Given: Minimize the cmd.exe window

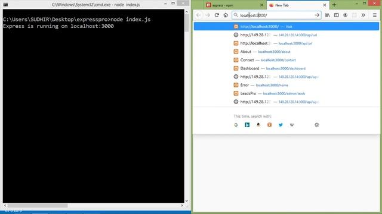Looking at the screenshot, I should (166, 4).
